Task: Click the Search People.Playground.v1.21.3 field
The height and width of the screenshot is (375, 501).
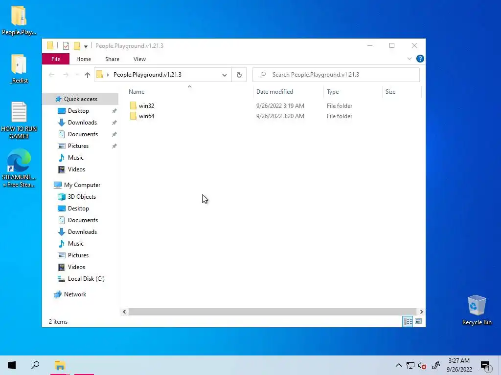Action: (336, 75)
